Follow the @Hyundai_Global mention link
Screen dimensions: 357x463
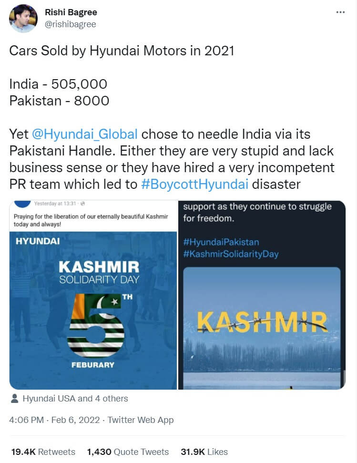(x=85, y=134)
